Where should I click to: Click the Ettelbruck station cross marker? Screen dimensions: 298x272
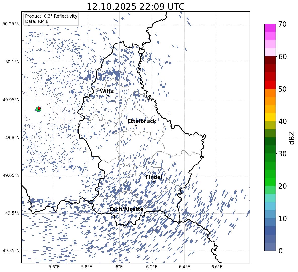(x=136, y=125)
